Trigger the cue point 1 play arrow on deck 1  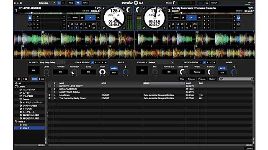point(38,17)
